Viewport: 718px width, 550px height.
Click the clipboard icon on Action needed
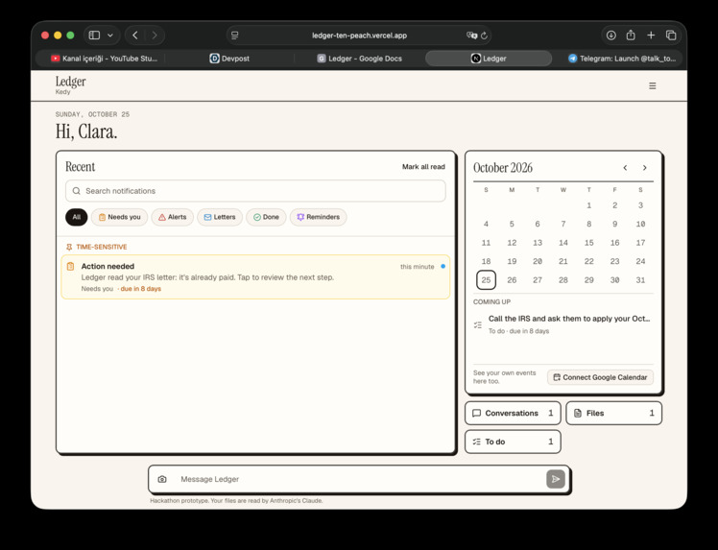pyautogui.click(x=70, y=266)
